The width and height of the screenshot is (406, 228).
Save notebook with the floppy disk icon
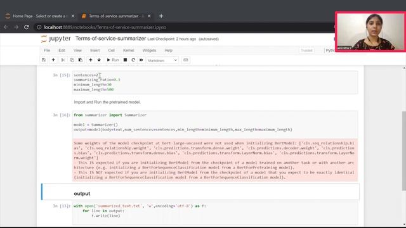click(44, 60)
